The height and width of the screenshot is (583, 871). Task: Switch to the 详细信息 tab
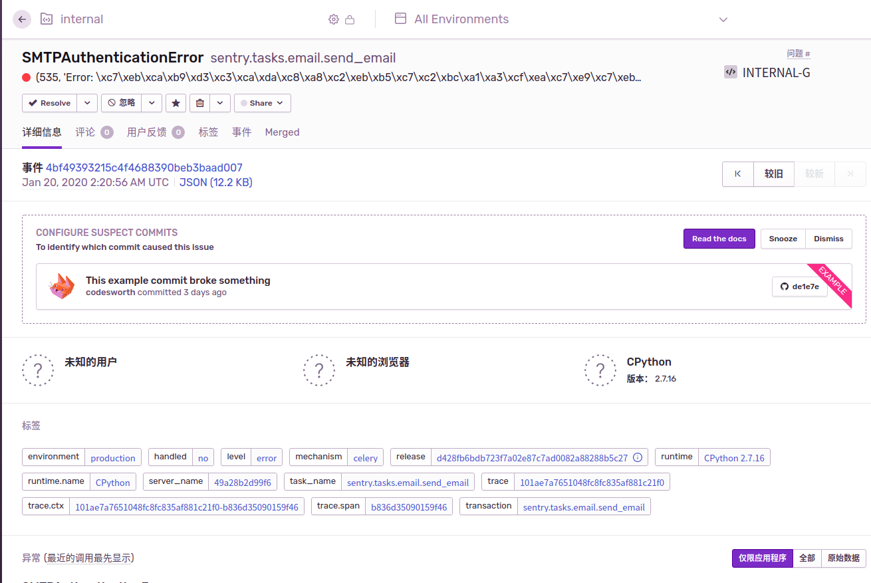coord(42,132)
